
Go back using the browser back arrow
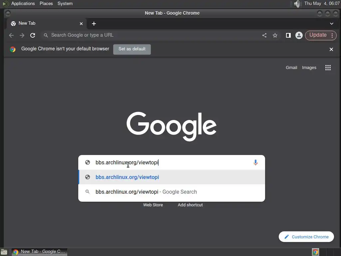tap(11, 35)
